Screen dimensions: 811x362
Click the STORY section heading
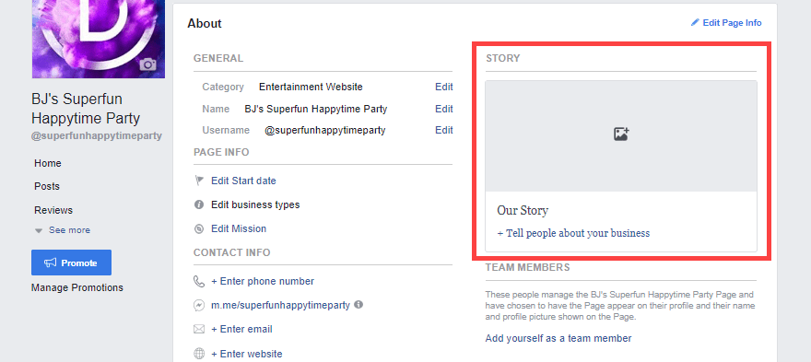pos(503,58)
